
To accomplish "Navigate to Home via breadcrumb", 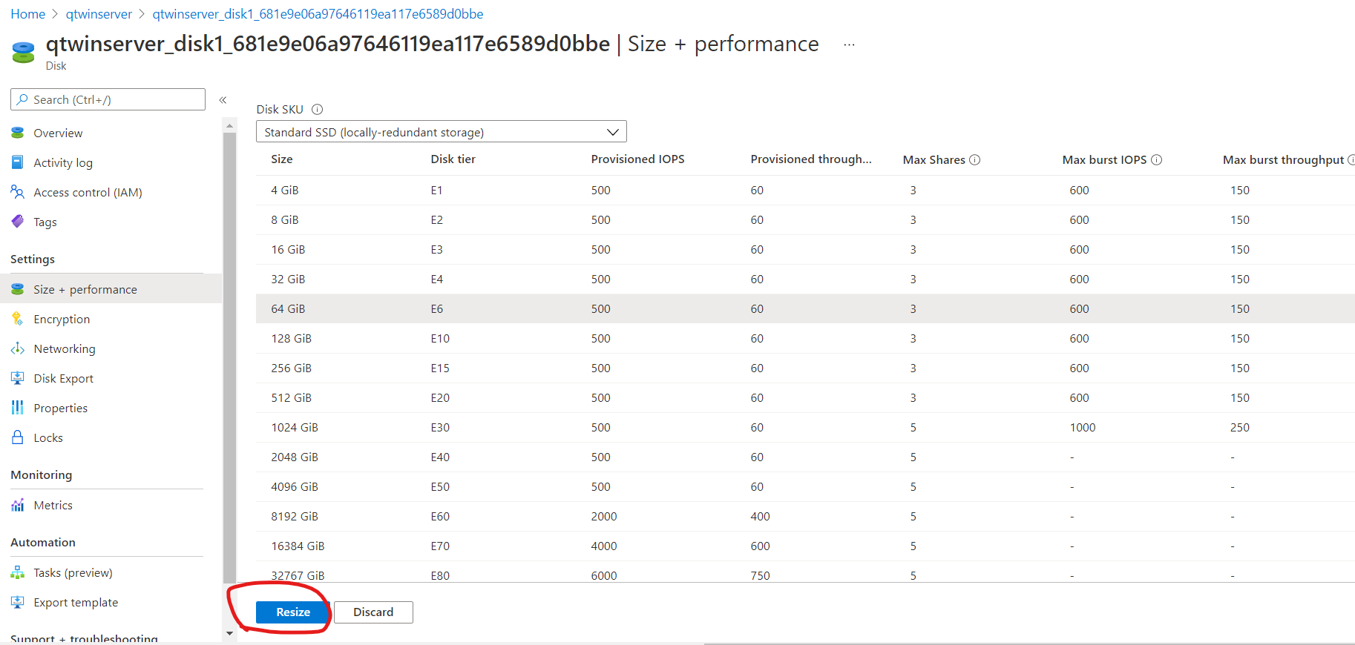I will 27,13.
